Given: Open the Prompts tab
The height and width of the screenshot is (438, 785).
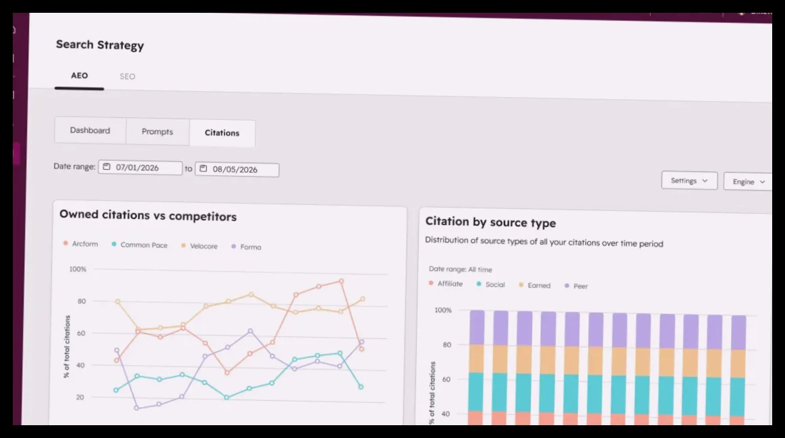Looking at the screenshot, I should click(157, 131).
